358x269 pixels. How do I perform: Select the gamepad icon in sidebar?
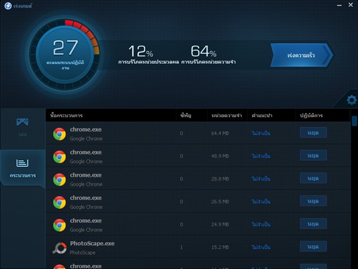click(x=23, y=122)
